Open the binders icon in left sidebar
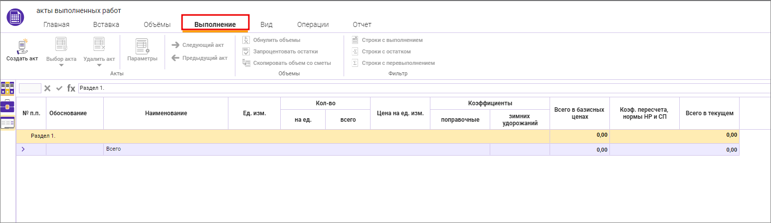This screenshot has width=771, height=223. pyautogui.click(x=7, y=88)
